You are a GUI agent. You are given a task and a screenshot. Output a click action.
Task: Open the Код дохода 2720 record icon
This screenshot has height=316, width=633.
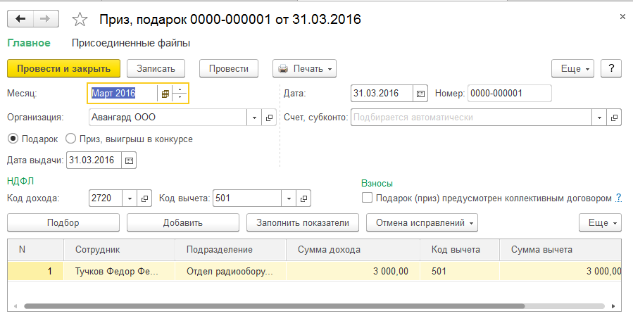[x=145, y=198]
